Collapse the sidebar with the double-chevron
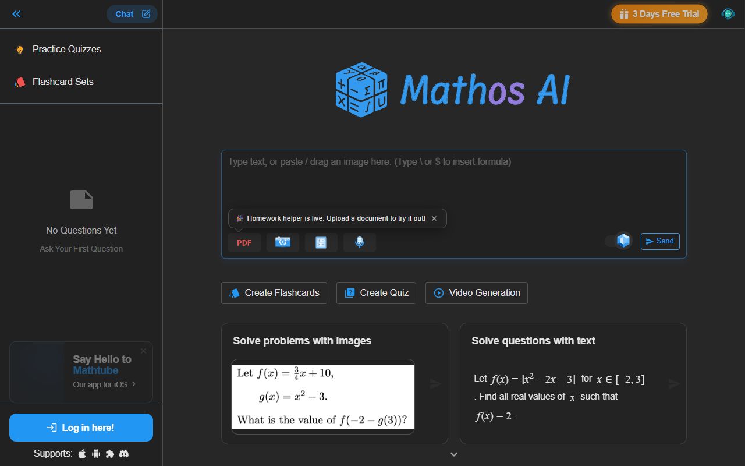This screenshot has height=466, width=745. [16, 14]
